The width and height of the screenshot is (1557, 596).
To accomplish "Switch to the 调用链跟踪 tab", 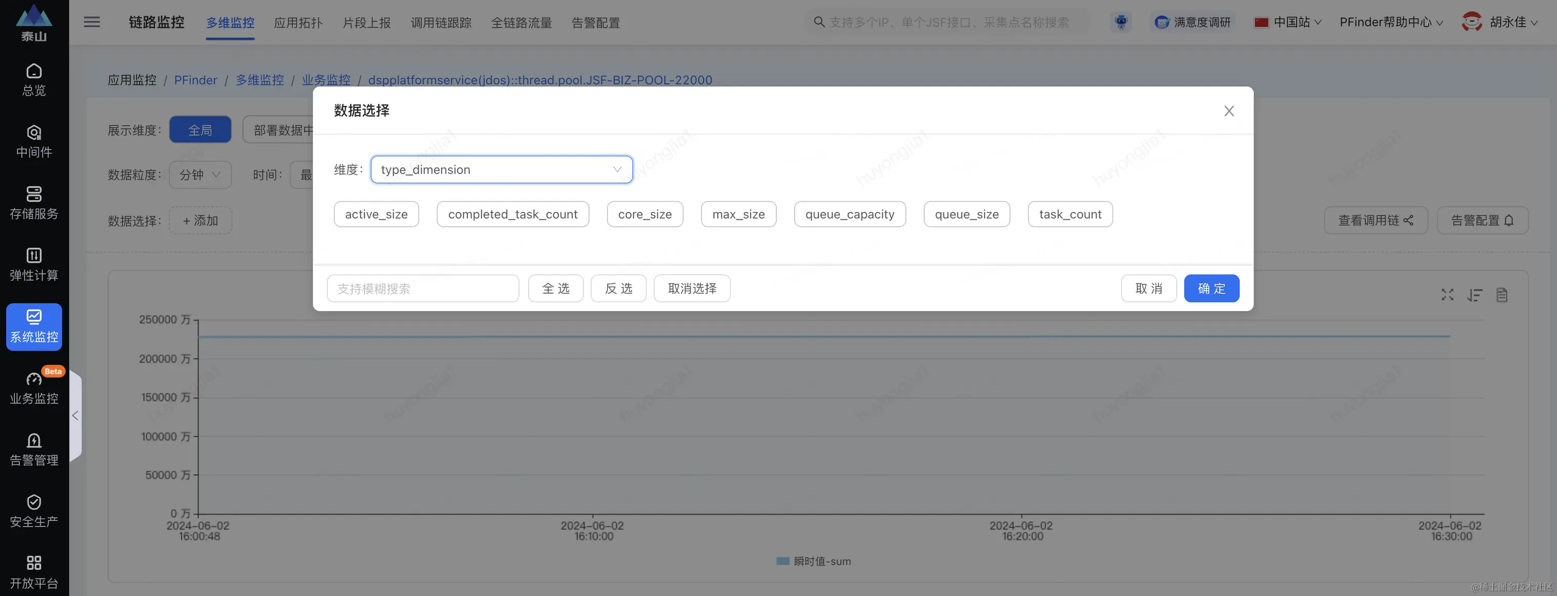I will click(x=441, y=23).
